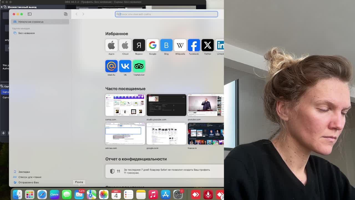The width and height of the screenshot is (355, 200).
Task: Open the canva.com frequently visited thumbnail
Action: (125, 105)
